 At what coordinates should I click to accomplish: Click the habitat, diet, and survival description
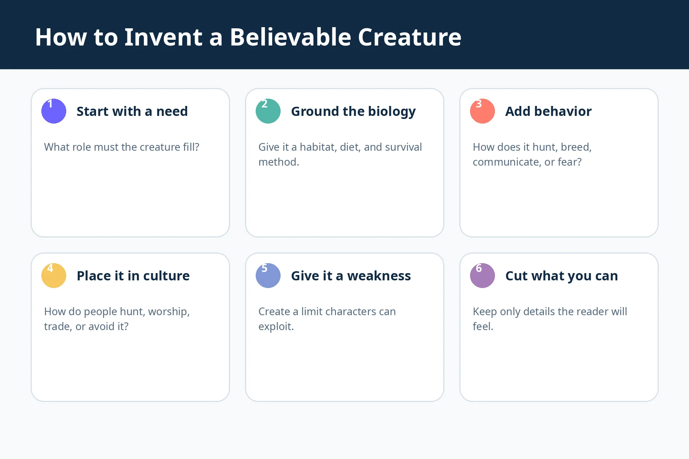[x=340, y=155]
